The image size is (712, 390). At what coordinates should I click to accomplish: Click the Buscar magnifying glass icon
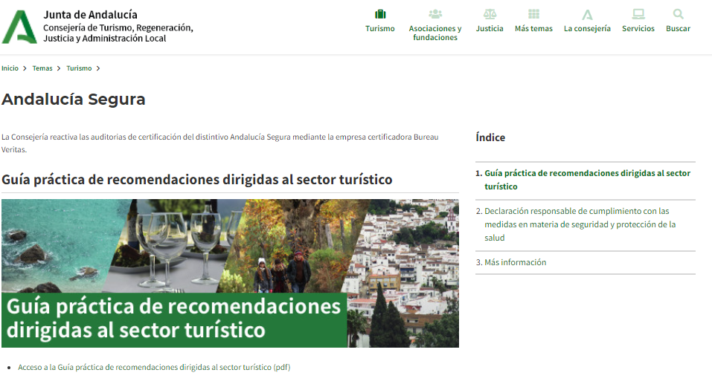click(x=679, y=14)
